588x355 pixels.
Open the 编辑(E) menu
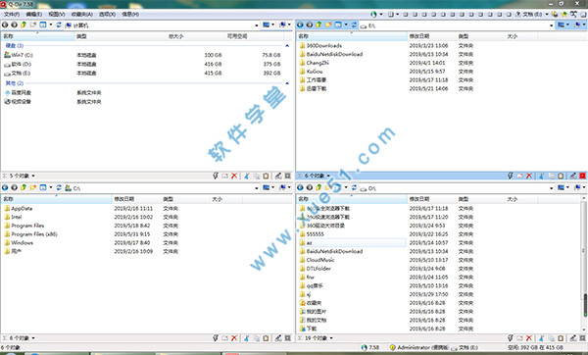point(34,15)
